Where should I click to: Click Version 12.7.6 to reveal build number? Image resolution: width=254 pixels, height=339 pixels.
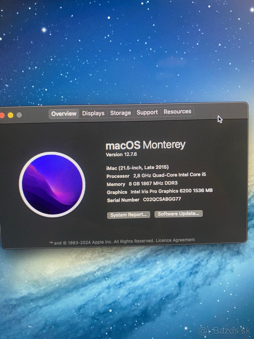click(x=121, y=155)
